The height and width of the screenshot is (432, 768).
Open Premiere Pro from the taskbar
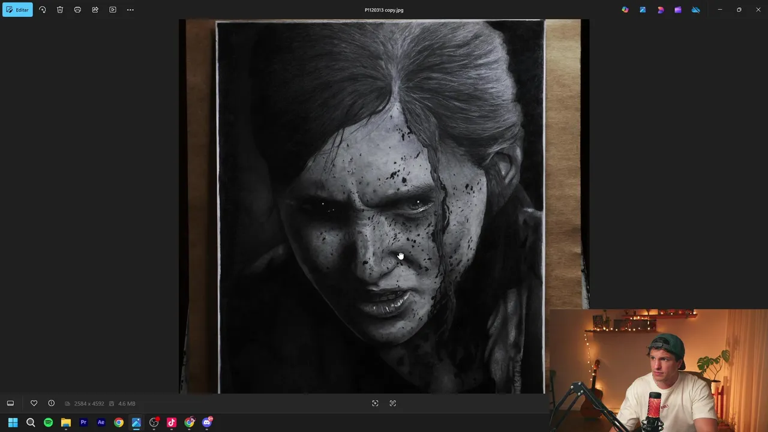coord(83,422)
